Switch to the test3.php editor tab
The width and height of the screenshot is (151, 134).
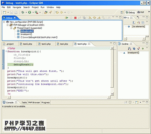pos(46,44)
